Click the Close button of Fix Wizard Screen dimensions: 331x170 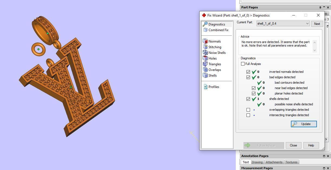(x=293, y=145)
